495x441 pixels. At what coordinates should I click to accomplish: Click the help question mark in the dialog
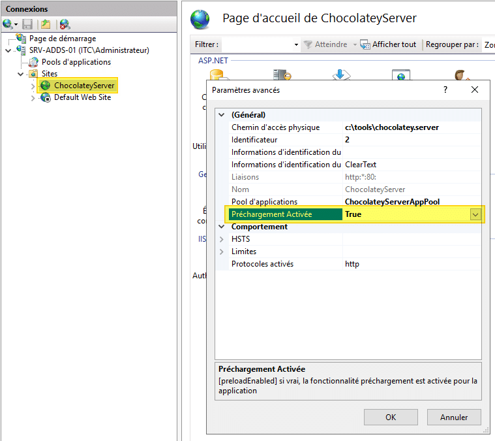click(445, 90)
